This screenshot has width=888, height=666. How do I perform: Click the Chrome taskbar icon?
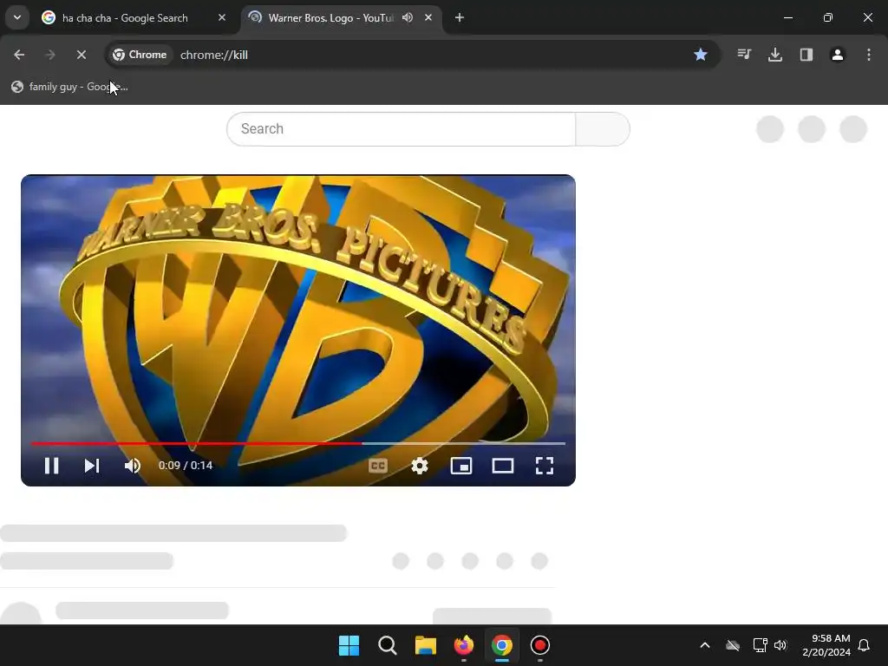click(502, 645)
